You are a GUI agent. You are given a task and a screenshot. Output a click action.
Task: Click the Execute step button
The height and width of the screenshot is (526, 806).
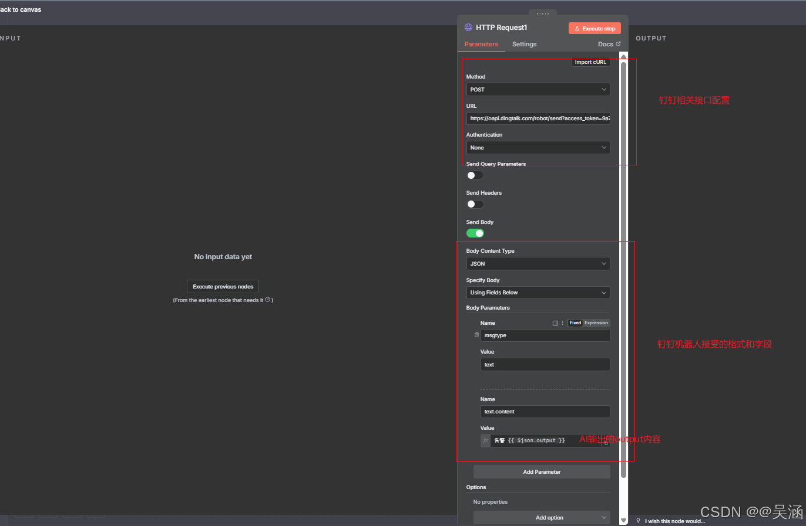[x=595, y=28]
